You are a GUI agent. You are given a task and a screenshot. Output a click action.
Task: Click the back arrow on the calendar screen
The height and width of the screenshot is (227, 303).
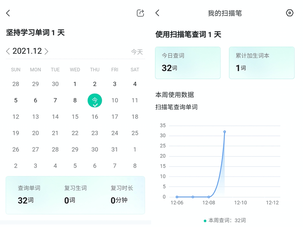coord(8,13)
